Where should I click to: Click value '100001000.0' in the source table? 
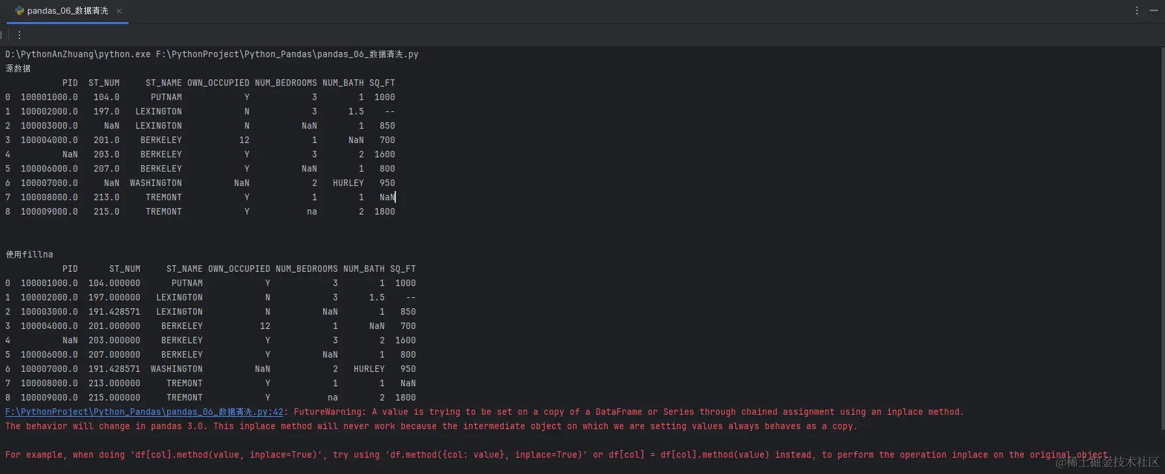[x=49, y=98]
